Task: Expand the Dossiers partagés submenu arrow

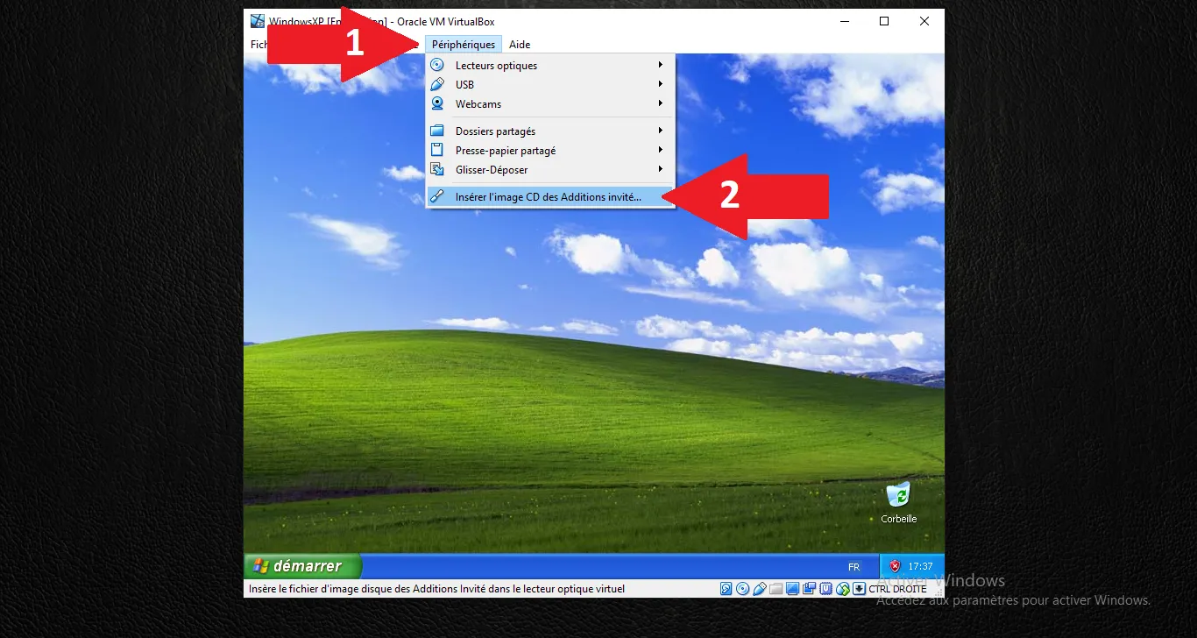Action: (661, 131)
